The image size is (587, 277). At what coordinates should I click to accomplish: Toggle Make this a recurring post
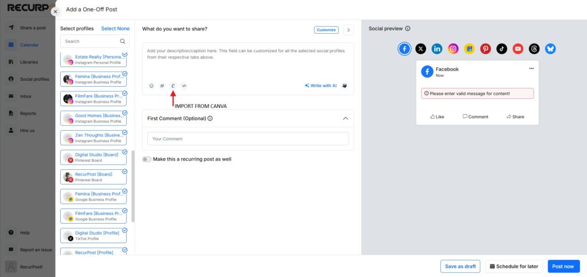tap(147, 159)
